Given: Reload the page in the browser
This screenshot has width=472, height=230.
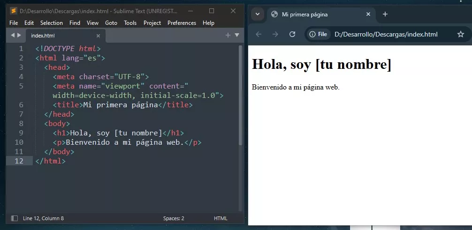Looking at the screenshot, I should click(292, 34).
